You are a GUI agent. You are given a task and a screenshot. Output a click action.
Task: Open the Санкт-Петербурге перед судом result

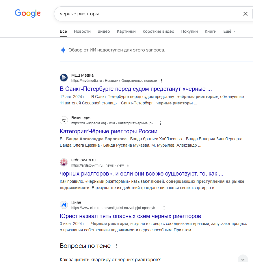tap(136, 89)
